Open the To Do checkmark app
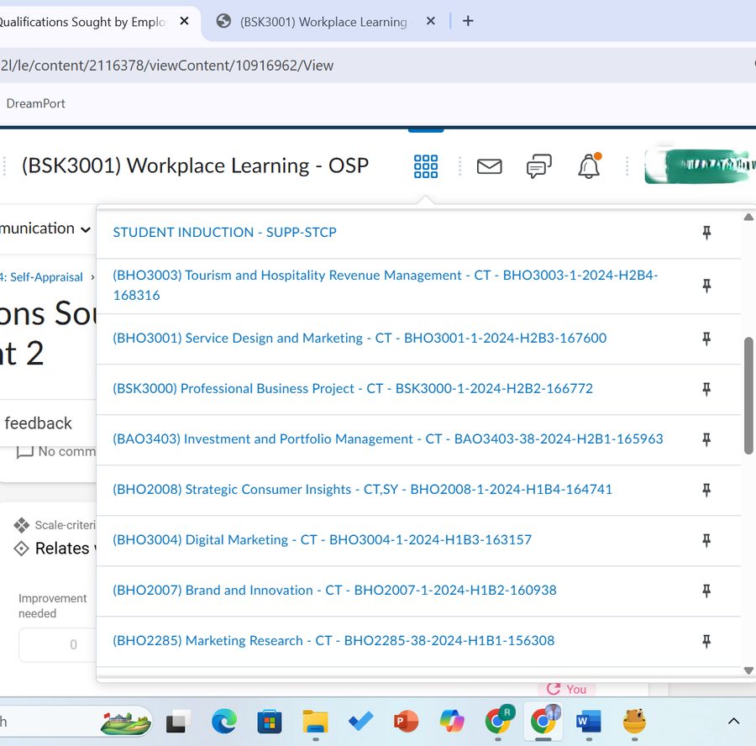This screenshot has width=756, height=746. click(x=360, y=722)
